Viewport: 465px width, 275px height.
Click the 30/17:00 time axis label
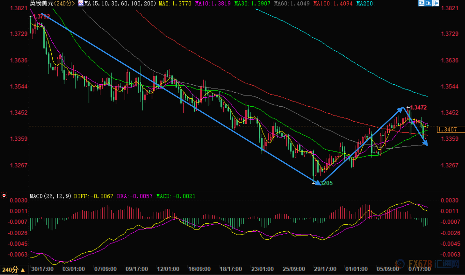click(42, 269)
